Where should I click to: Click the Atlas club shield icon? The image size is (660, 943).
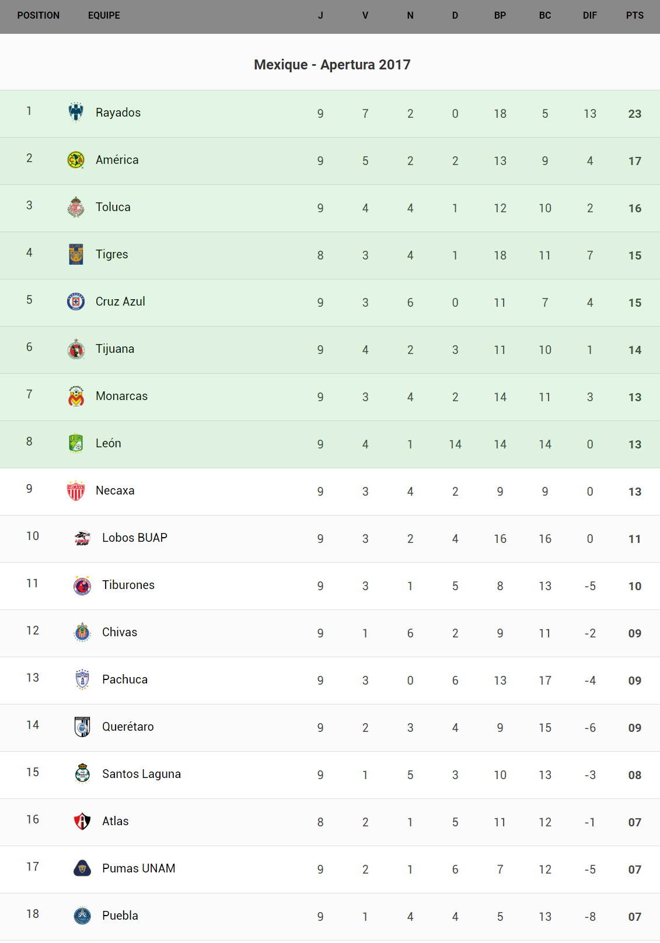click(82, 821)
